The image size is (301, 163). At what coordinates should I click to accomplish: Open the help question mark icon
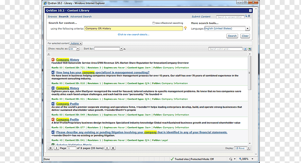tap(250, 10)
